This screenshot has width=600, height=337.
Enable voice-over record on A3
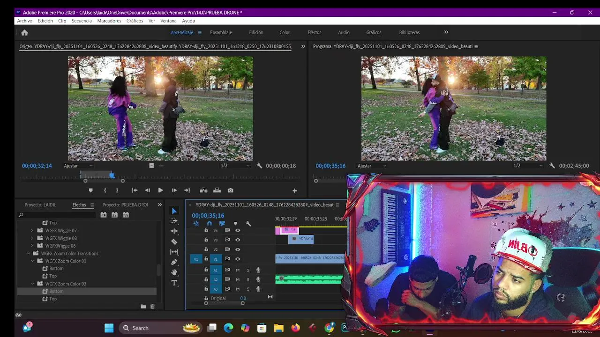(x=258, y=289)
